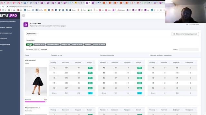Open the СБ bookmark with green icon
This screenshot has width=206, height=115.
90,10
